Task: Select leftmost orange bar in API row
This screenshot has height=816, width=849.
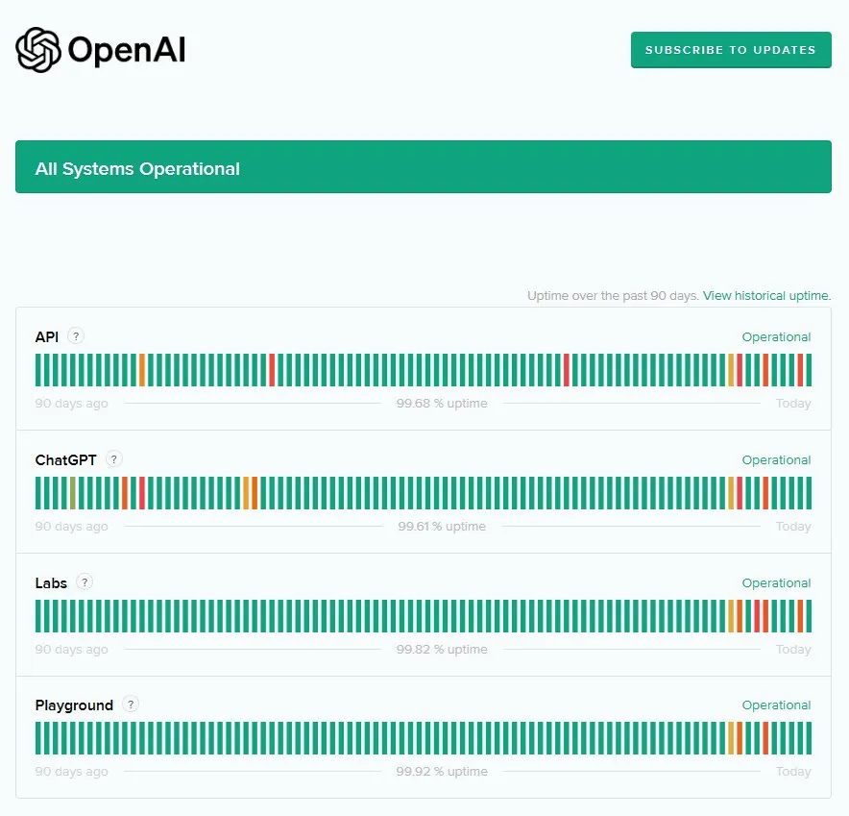Action: coord(142,370)
